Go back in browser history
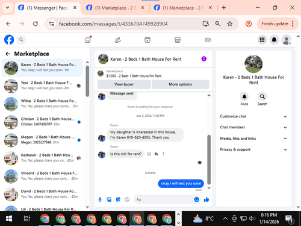301x226 pixels. point(8,24)
